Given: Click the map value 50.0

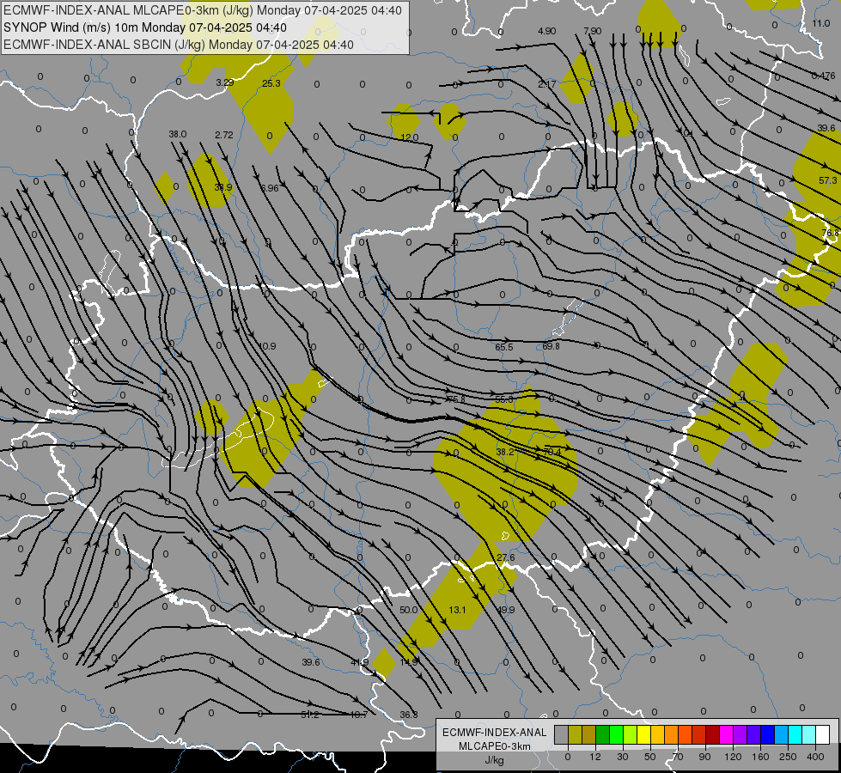Looking at the screenshot, I should (408, 610).
